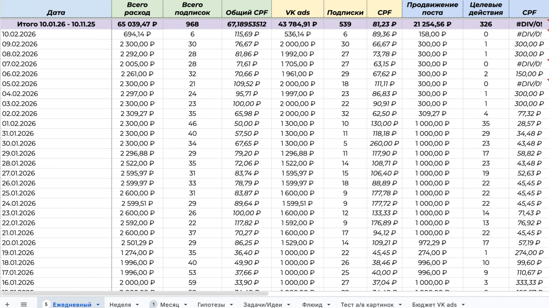Select the Общий CPF header cell

[247, 9]
